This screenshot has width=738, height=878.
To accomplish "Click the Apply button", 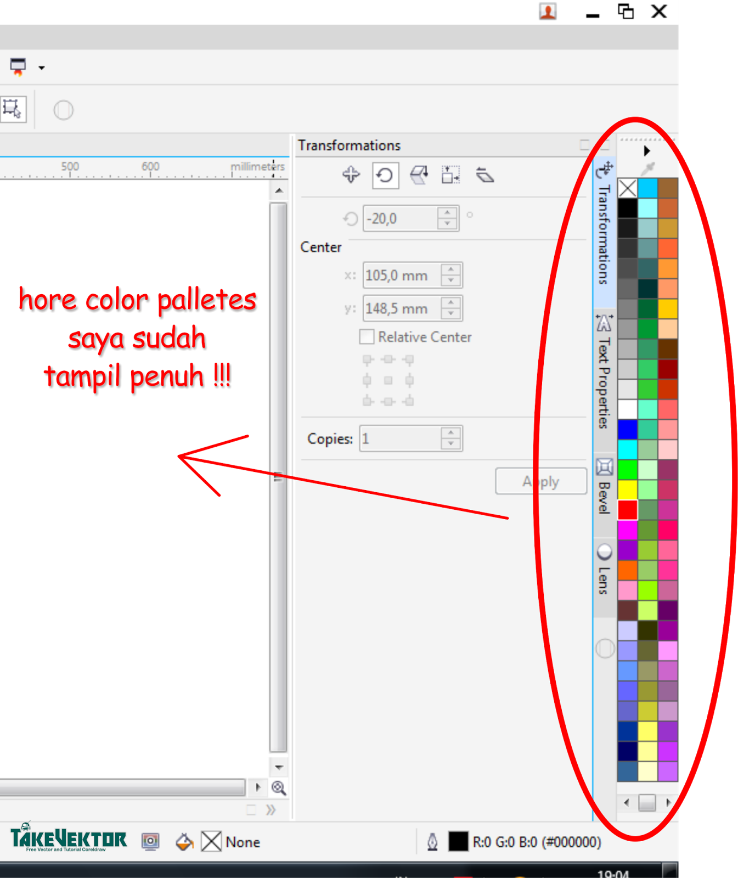I will coord(541,481).
